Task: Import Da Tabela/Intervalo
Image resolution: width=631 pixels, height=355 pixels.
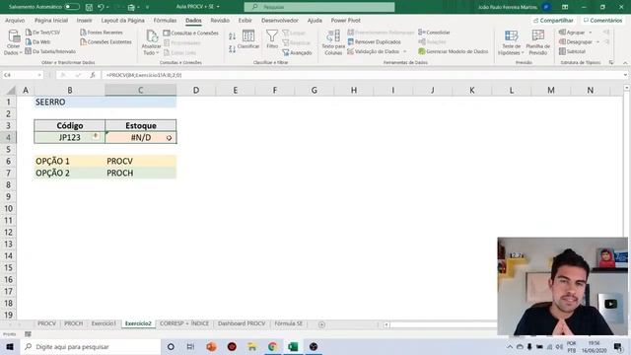Action: click(x=50, y=51)
